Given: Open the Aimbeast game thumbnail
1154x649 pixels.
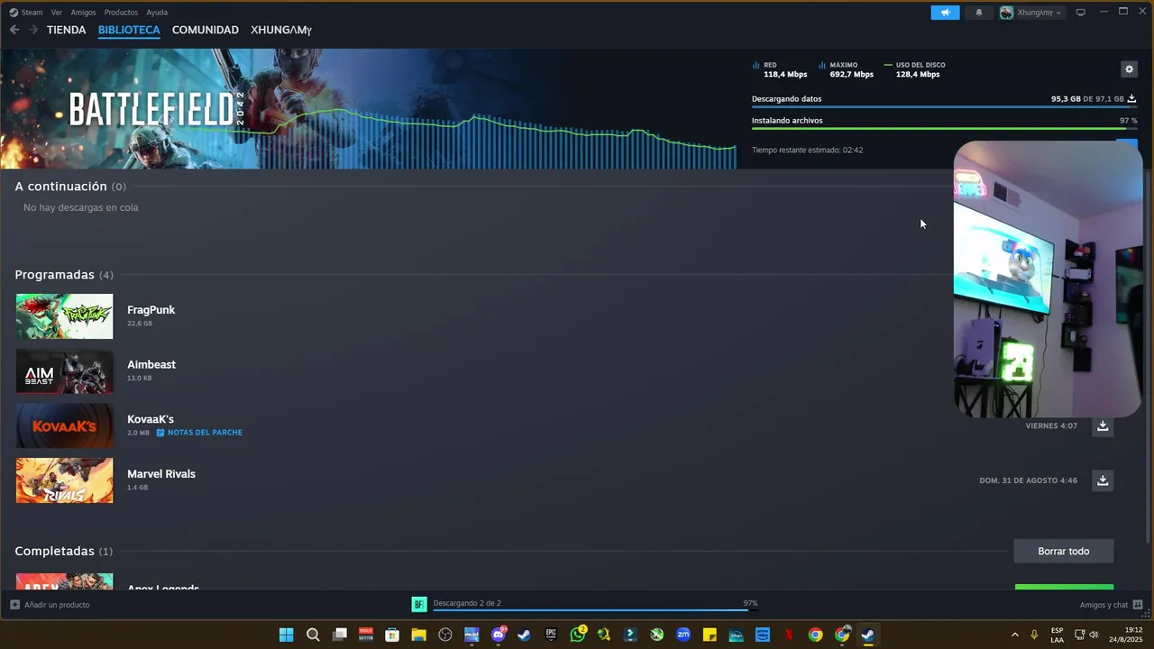Looking at the screenshot, I should [65, 371].
